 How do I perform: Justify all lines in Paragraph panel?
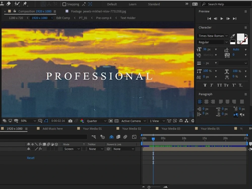coord(242,102)
